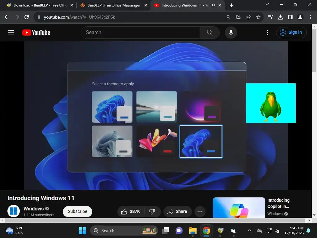Close the BeeBEEP (Free Office Messenger) tab
Viewport: 317px width, 238px height.
(146, 5)
